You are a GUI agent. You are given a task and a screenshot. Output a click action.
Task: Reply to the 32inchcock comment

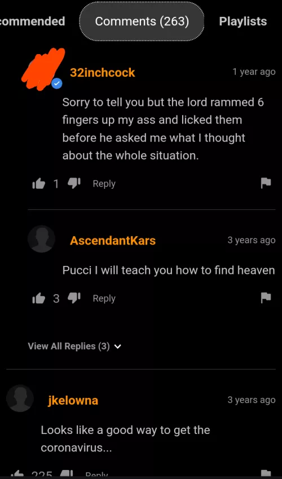point(104,184)
